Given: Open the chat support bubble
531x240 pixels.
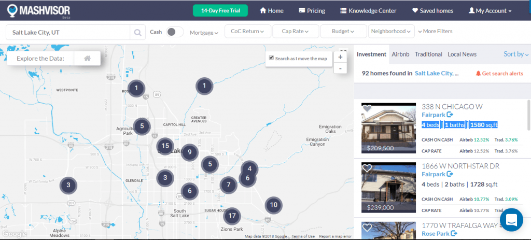Looking at the screenshot, I should (511, 220).
